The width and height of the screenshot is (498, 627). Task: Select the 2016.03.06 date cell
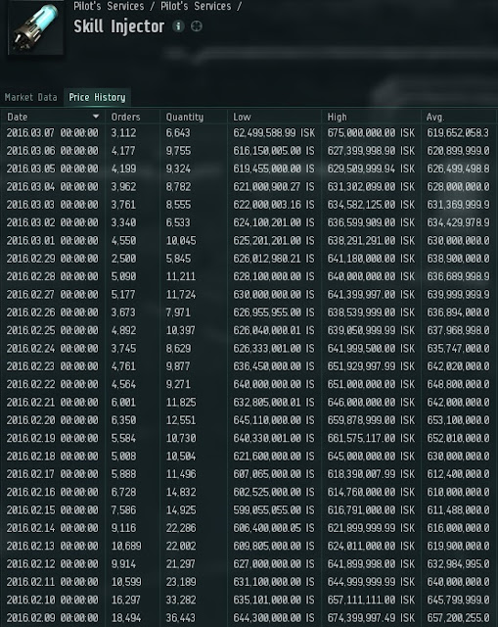pyautogui.click(x=52, y=151)
